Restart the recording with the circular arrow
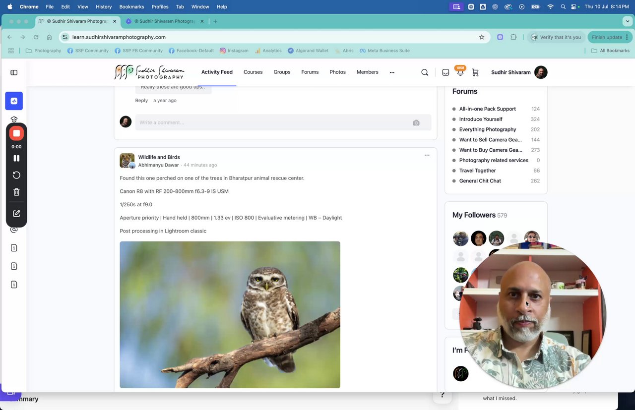 click(x=16, y=175)
